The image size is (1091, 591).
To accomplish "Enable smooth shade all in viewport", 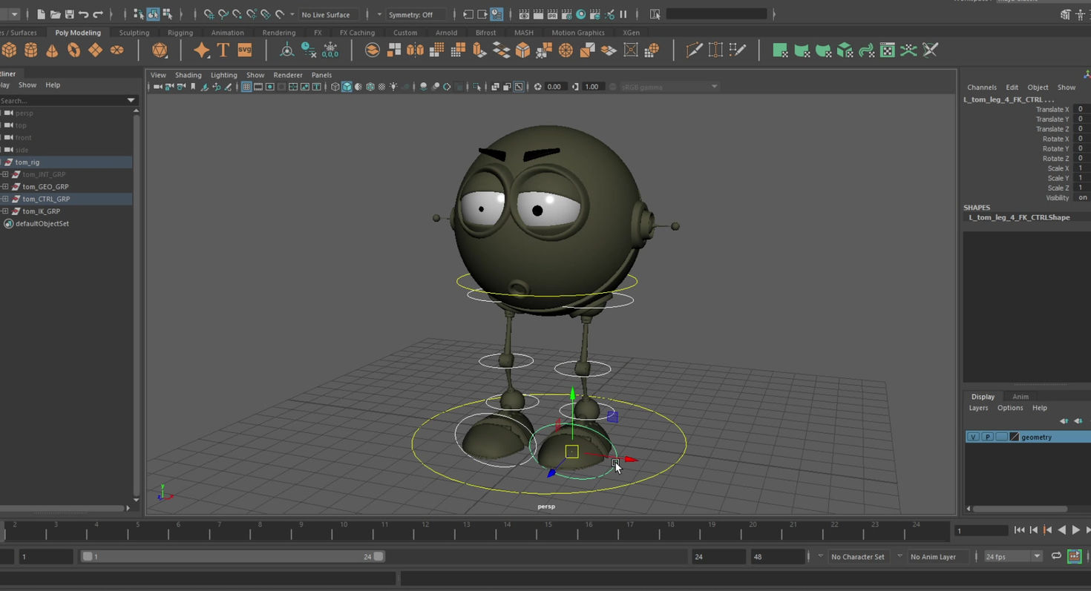I will pos(347,87).
